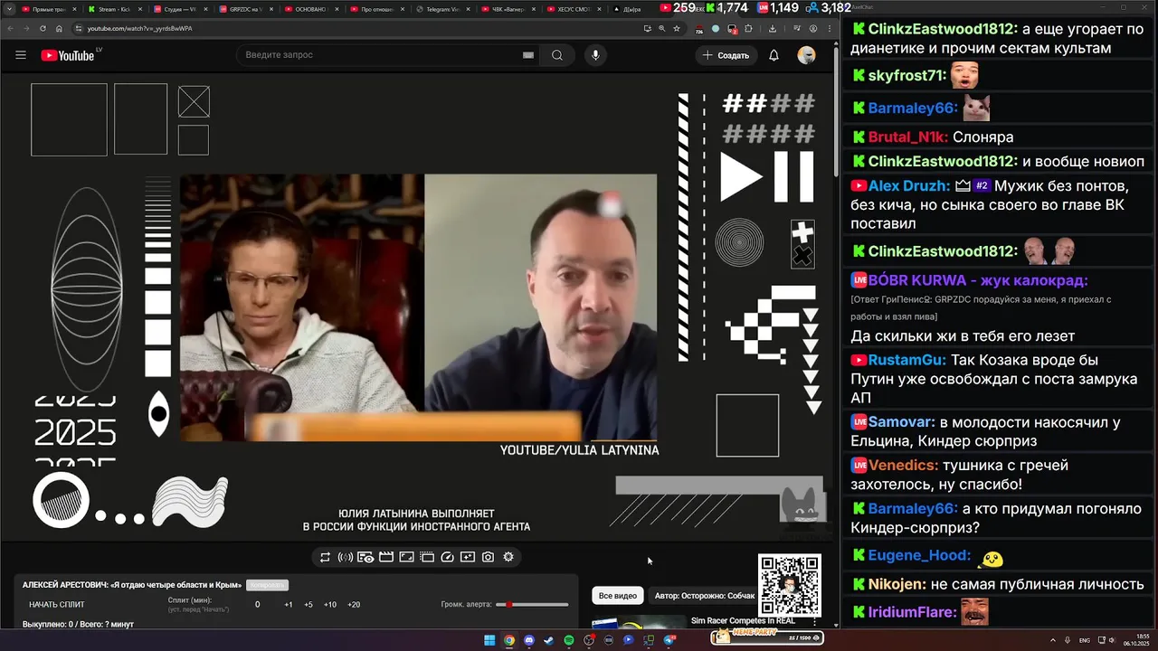This screenshot has height=651, width=1158.
Task: Click the dashed frame icon in player toolbar
Action: (x=427, y=557)
